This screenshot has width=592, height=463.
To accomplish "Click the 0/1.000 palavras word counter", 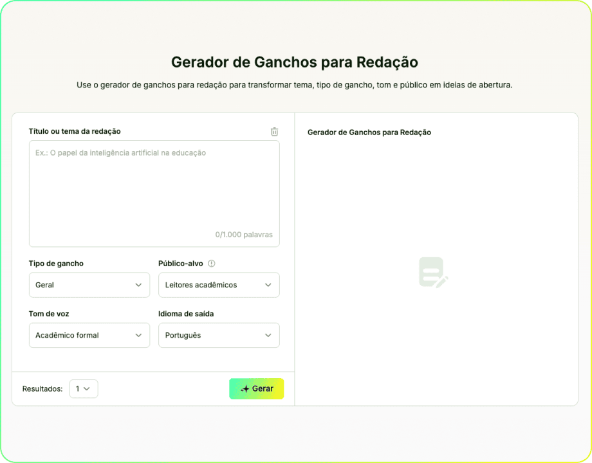I will pyautogui.click(x=244, y=234).
